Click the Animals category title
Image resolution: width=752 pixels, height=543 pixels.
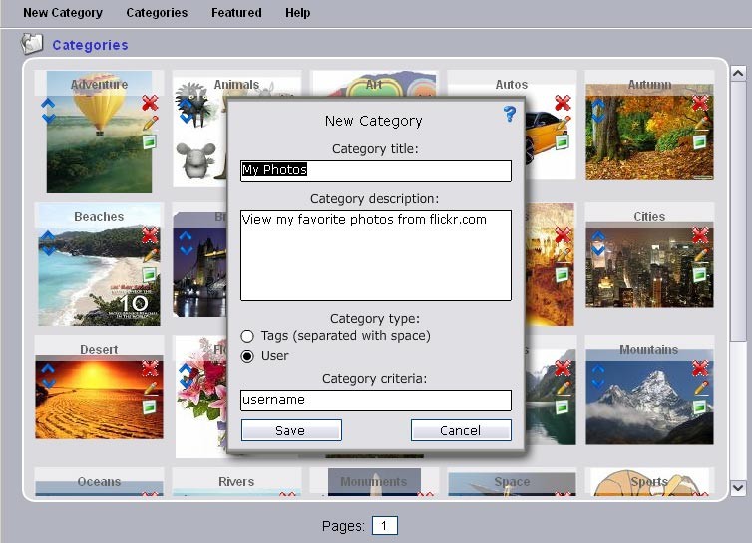[236, 85]
